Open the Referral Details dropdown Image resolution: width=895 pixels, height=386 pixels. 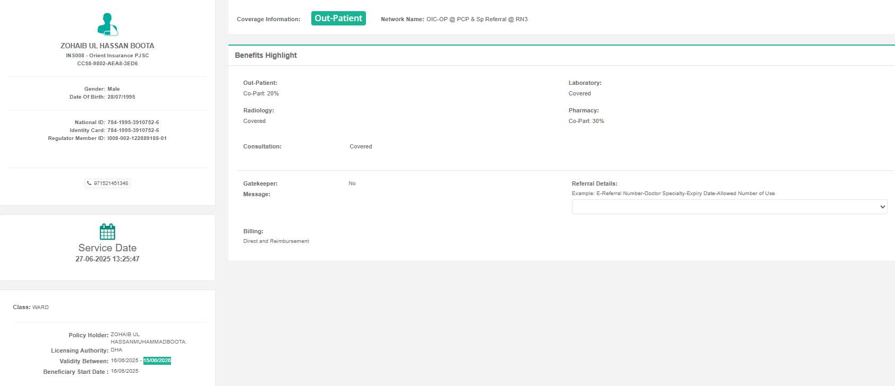click(729, 207)
